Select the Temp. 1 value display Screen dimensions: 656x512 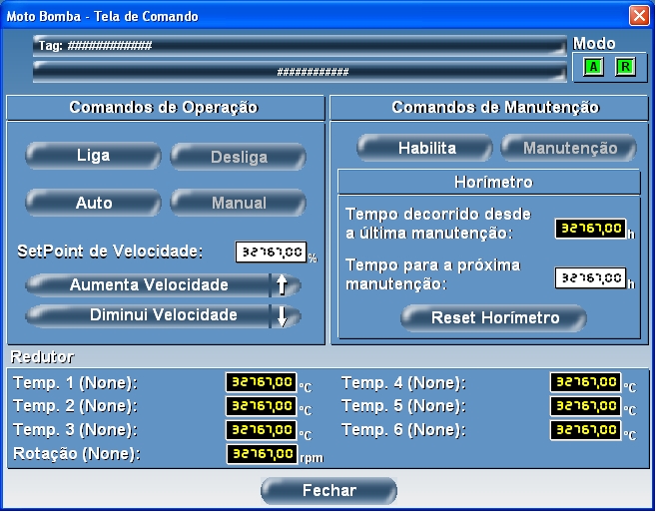click(x=261, y=382)
